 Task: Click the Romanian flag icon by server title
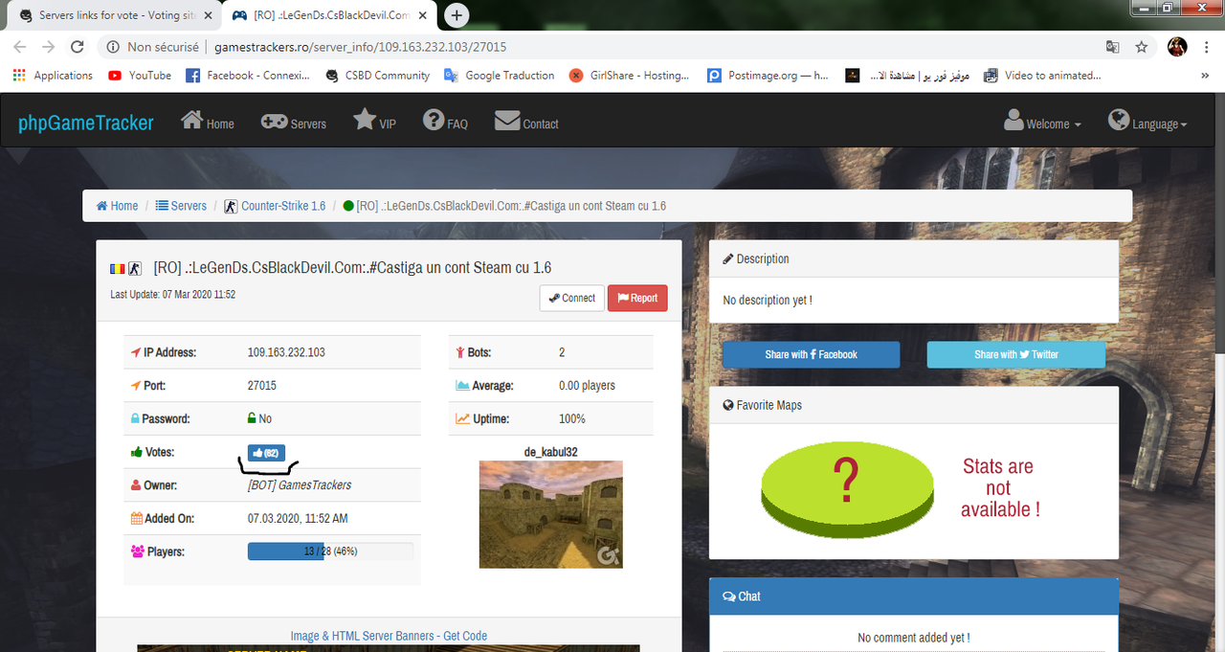pos(118,268)
